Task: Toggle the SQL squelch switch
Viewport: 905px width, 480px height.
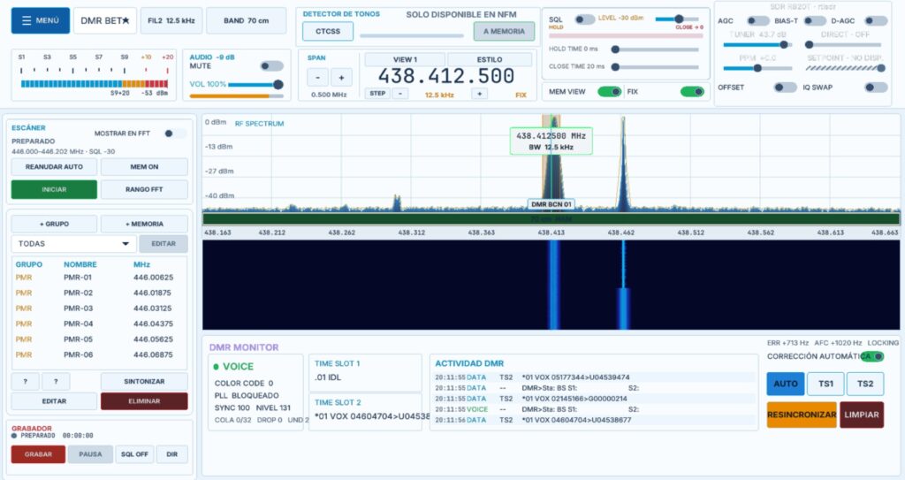Action: (584, 19)
